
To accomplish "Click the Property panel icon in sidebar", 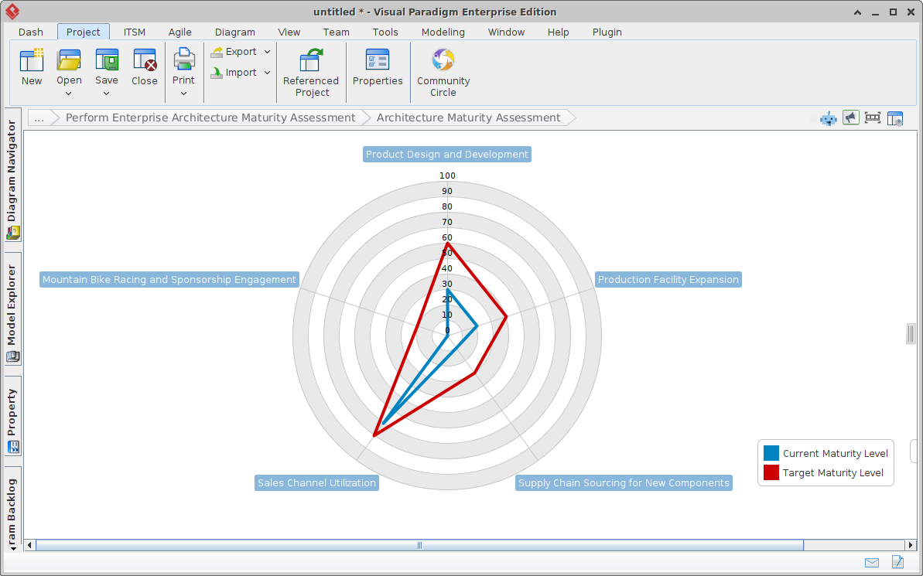I will point(13,447).
